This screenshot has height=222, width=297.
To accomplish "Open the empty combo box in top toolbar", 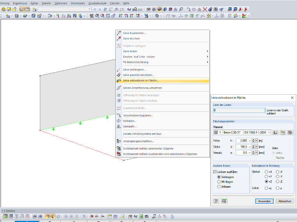I will coord(64,9).
